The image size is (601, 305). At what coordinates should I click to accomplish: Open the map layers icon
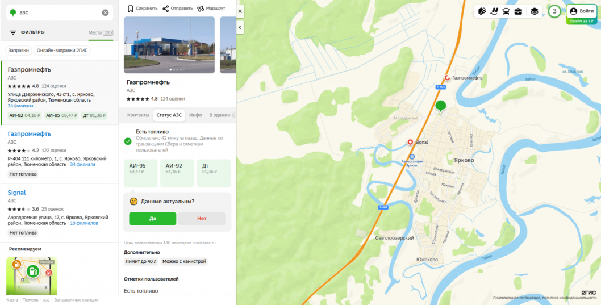click(x=535, y=11)
